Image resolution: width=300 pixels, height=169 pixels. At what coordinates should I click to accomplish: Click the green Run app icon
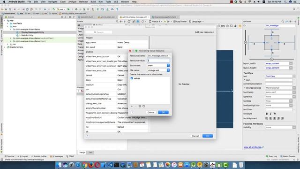(68, 9)
